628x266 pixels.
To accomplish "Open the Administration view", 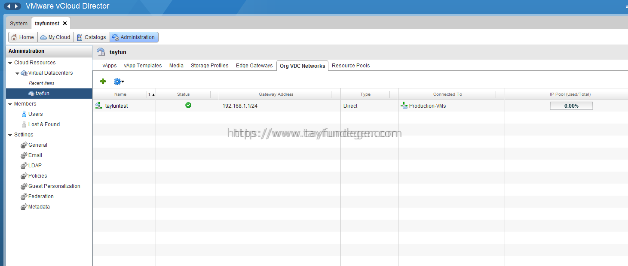I will (x=134, y=37).
